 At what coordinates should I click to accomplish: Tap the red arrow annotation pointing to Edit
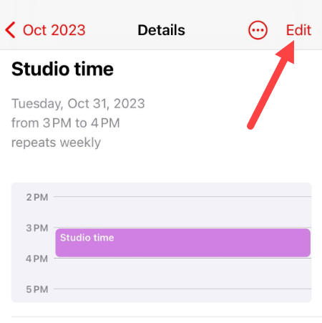tap(272, 85)
